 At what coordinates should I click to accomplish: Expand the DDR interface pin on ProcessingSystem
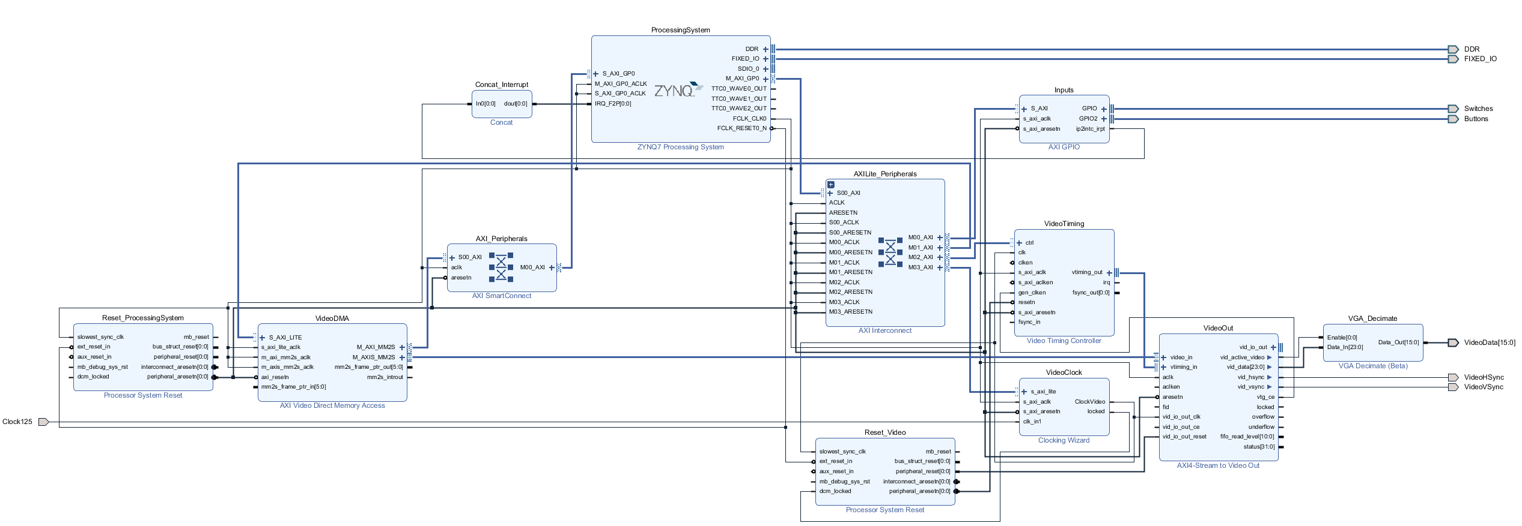point(766,49)
